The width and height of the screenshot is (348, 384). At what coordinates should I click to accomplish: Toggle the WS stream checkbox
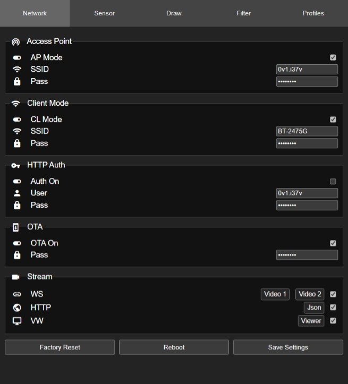(x=333, y=294)
